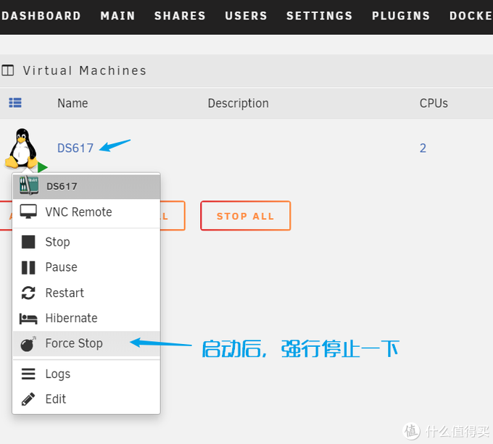Select Pause in the VM menu
The height and width of the screenshot is (444, 493).
(86, 267)
